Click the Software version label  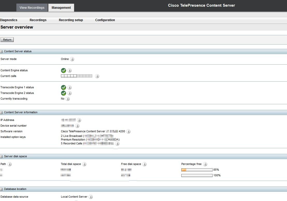(x=11, y=131)
